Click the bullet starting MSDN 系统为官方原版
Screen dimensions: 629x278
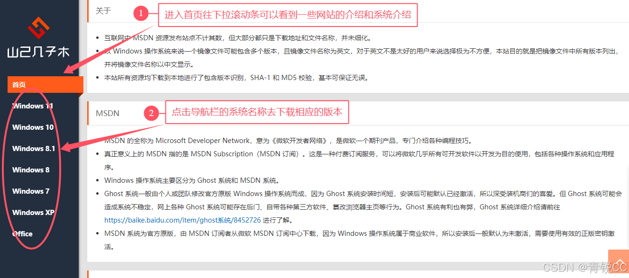pyautogui.click(x=359, y=240)
